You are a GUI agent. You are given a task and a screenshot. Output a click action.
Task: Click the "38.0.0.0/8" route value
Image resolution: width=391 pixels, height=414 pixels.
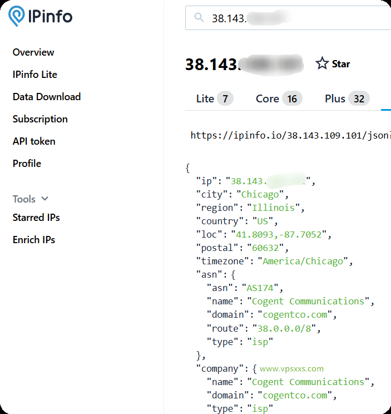tap(284, 328)
